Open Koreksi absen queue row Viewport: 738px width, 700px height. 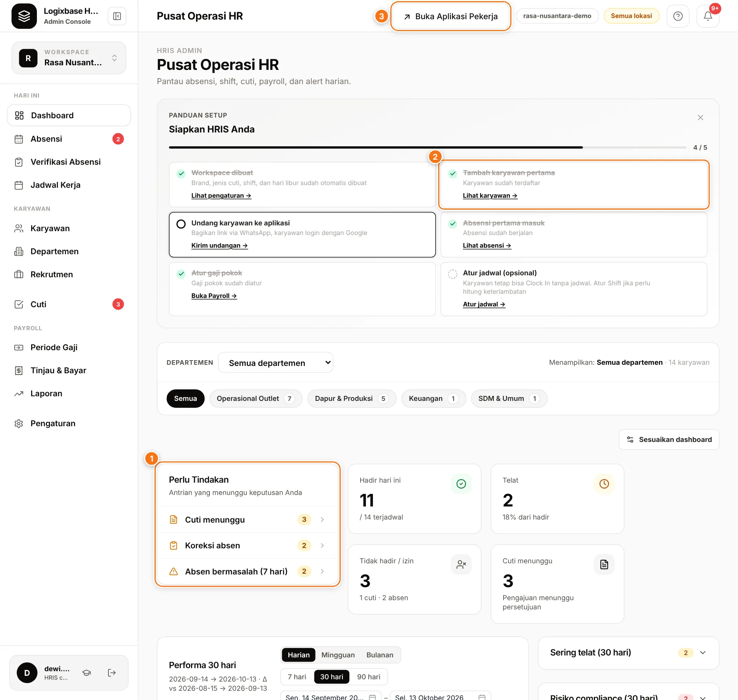click(x=248, y=545)
